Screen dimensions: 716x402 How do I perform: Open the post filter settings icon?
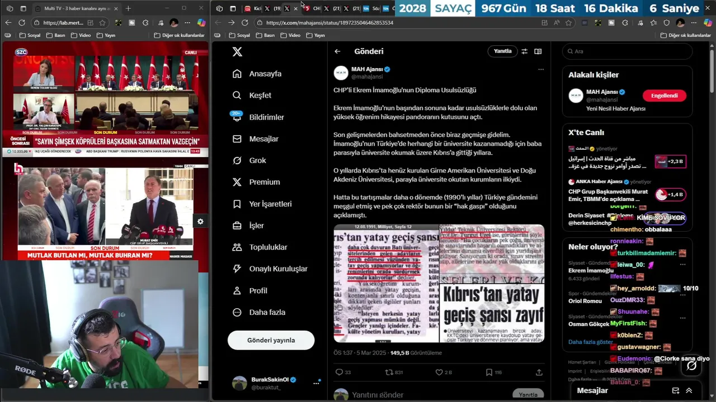(524, 51)
